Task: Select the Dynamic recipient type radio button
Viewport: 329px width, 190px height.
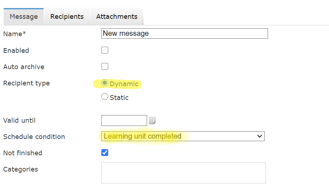Action: pos(105,83)
